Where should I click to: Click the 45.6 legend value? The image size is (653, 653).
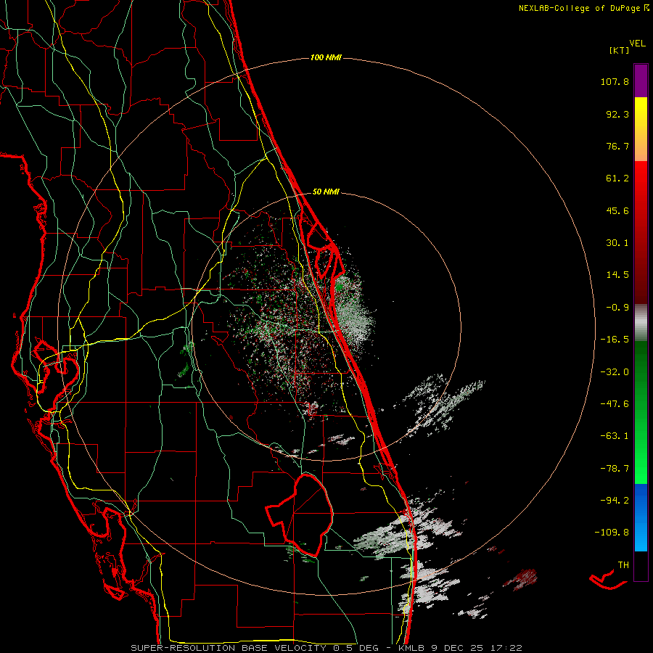pyautogui.click(x=617, y=210)
